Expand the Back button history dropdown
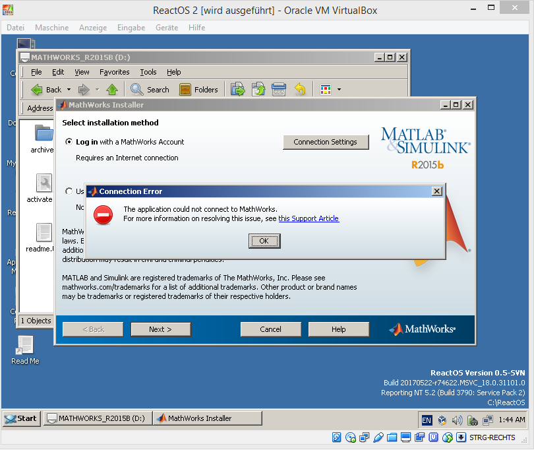Image resolution: width=534 pixels, height=450 pixels. [68, 90]
